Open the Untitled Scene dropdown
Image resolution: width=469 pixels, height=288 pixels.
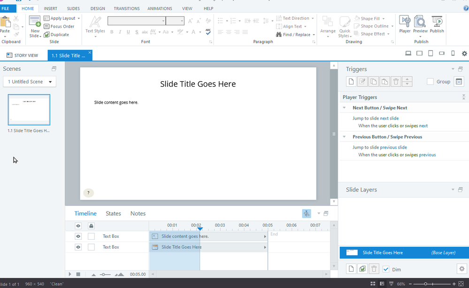pyautogui.click(x=30, y=82)
